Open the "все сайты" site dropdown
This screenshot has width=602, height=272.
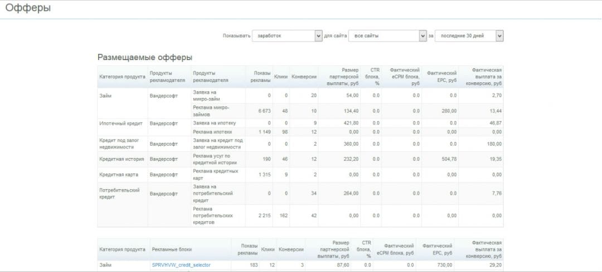pyautogui.click(x=387, y=36)
